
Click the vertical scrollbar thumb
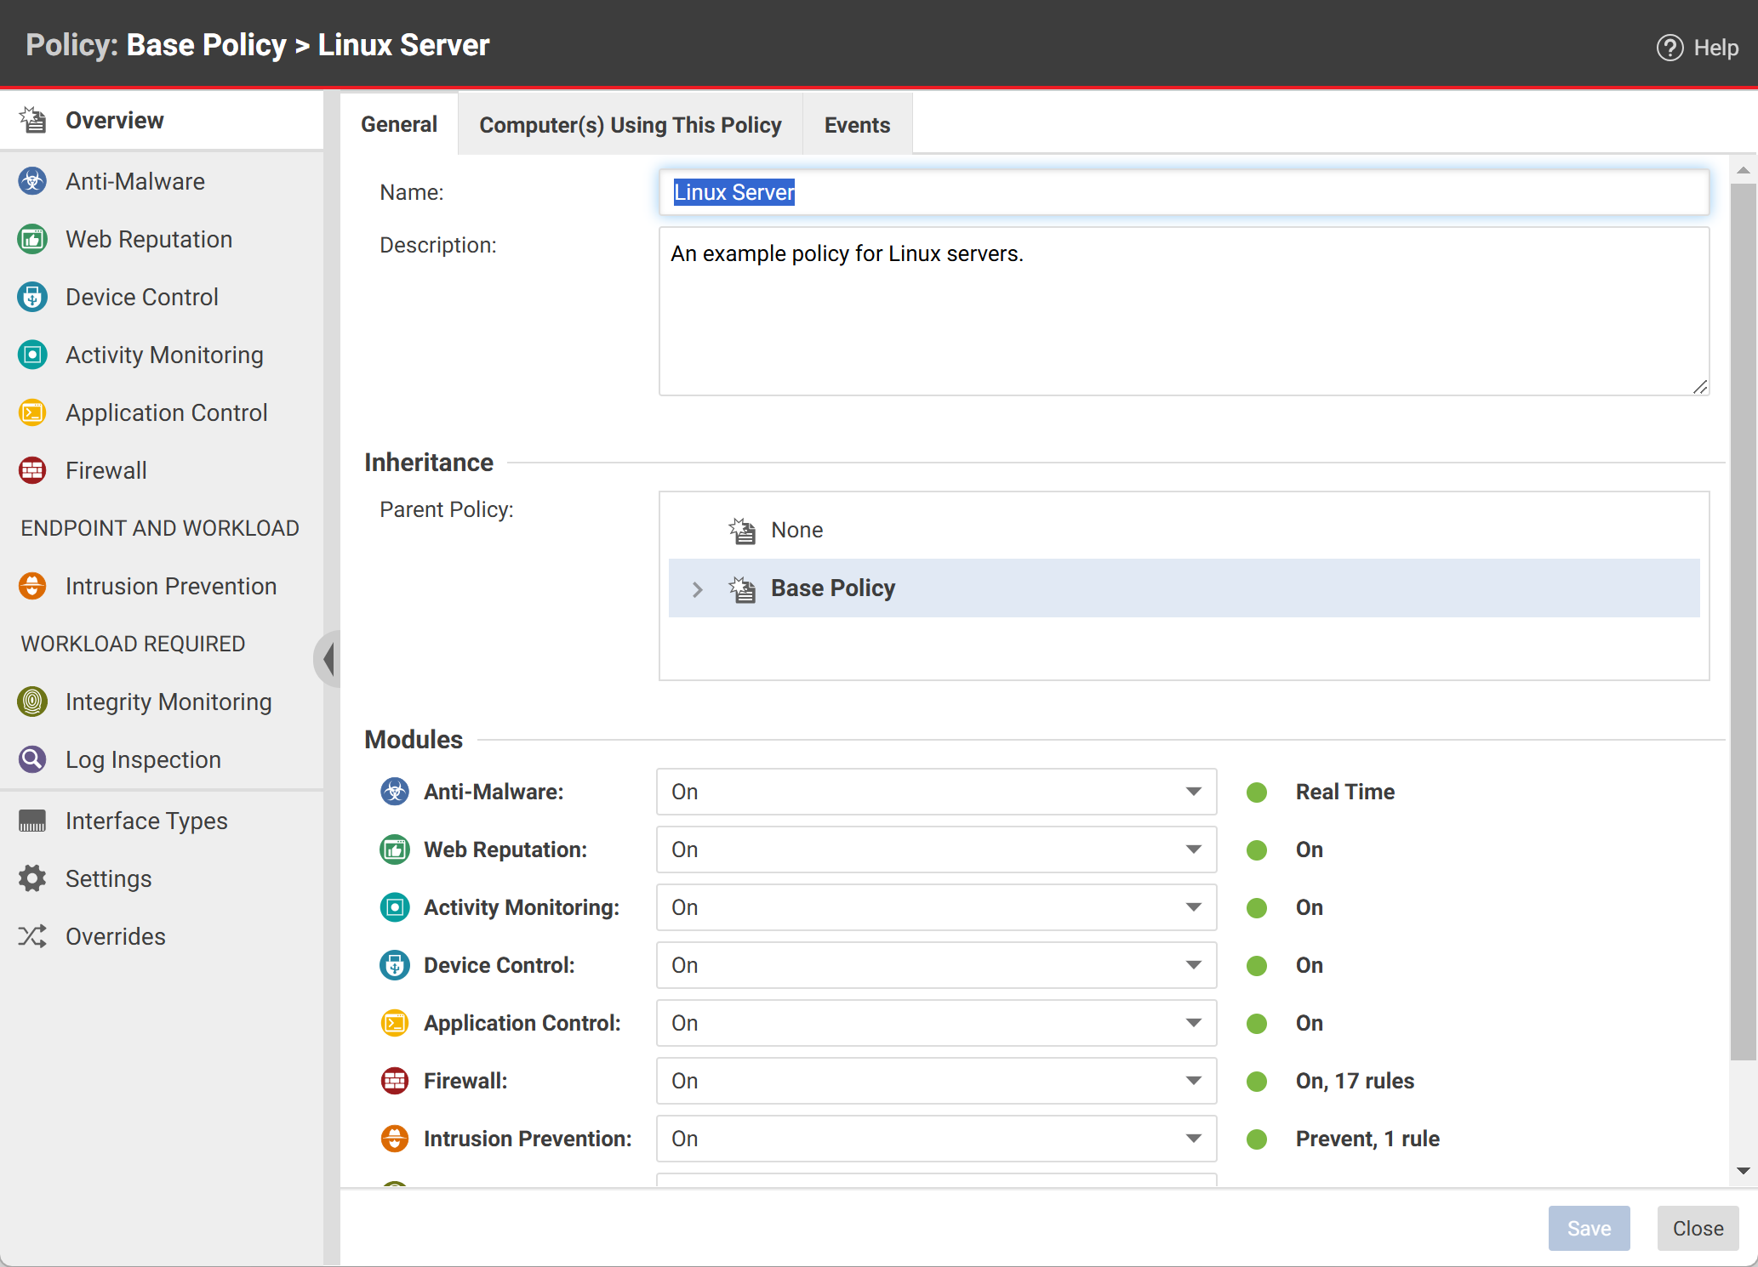[x=1743, y=621]
